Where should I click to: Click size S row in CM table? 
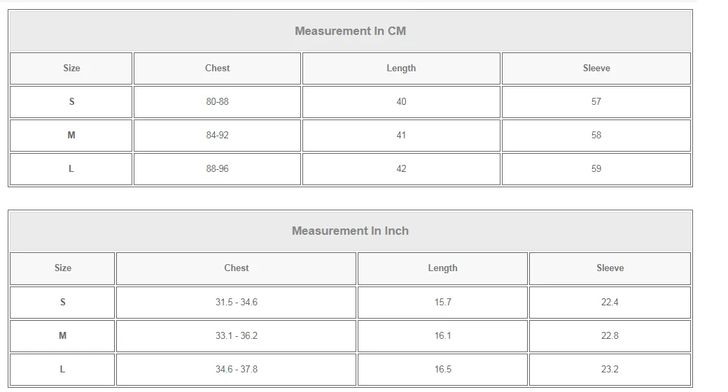pyautogui.click(x=71, y=101)
